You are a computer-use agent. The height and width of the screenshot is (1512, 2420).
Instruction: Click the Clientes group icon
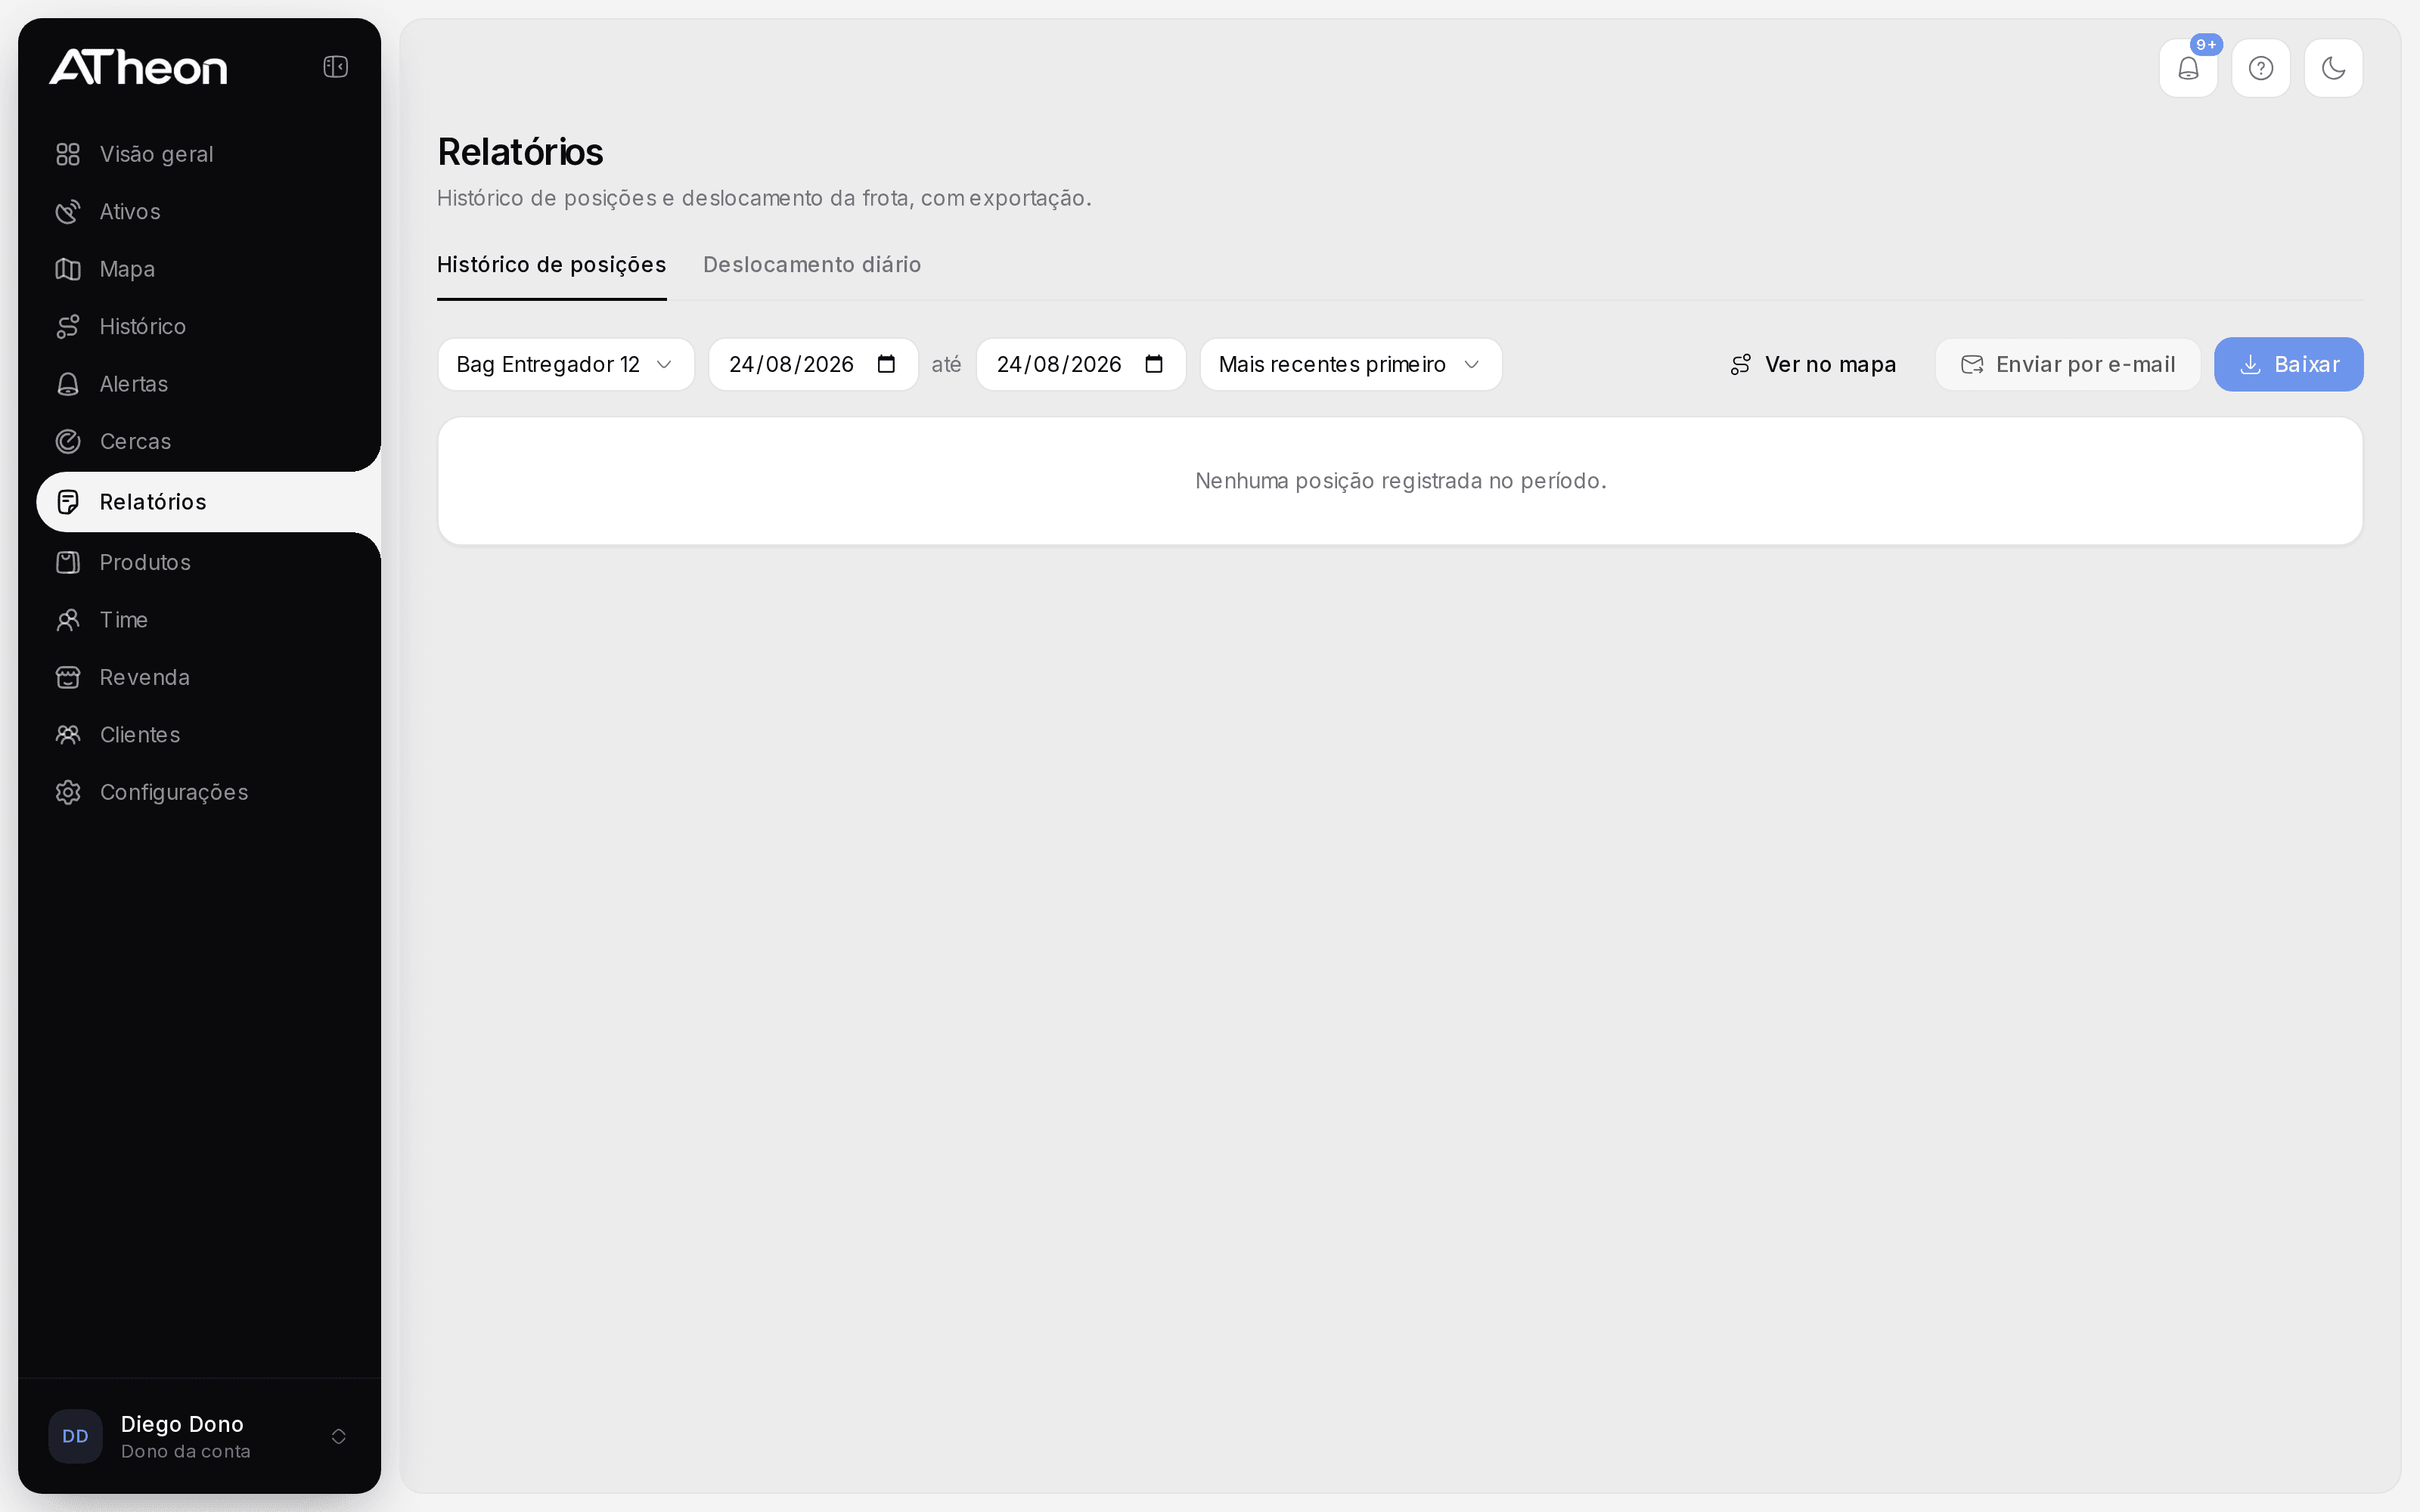68,735
